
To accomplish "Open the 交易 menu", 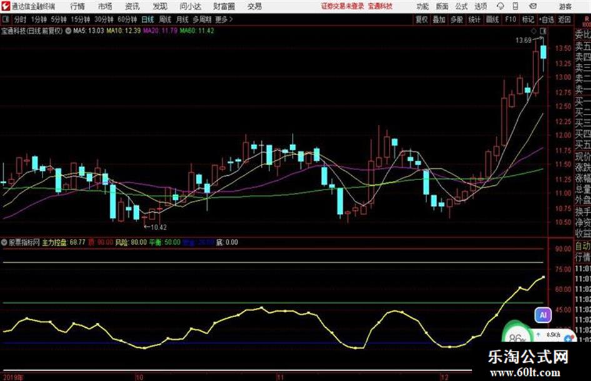I will pyautogui.click(x=255, y=6).
